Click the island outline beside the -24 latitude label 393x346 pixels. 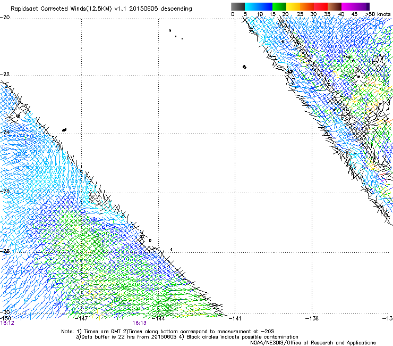pos(64,130)
